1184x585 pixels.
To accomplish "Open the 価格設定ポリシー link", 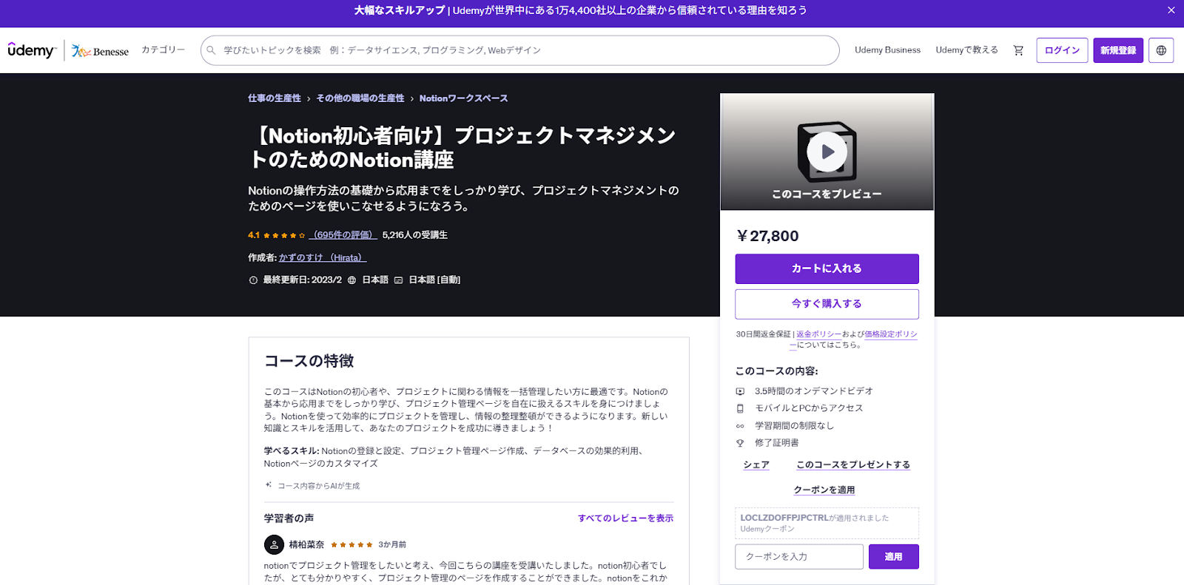I will tap(891, 334).
